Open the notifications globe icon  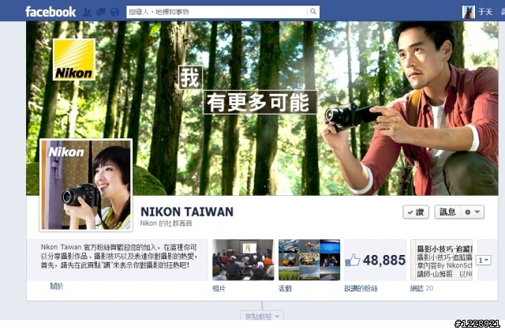[x=114, y=13]
